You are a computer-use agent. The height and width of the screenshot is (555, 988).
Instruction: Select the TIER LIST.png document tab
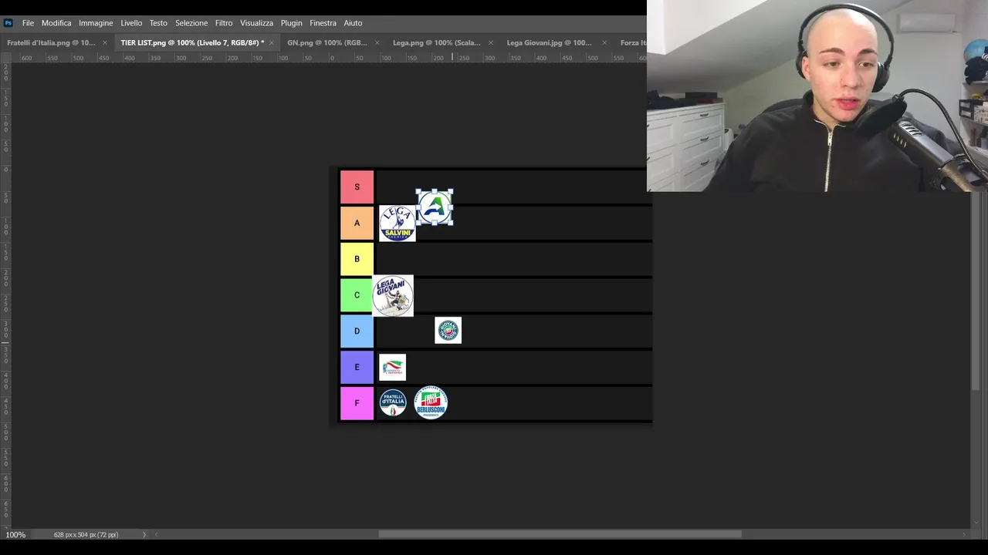192,42
